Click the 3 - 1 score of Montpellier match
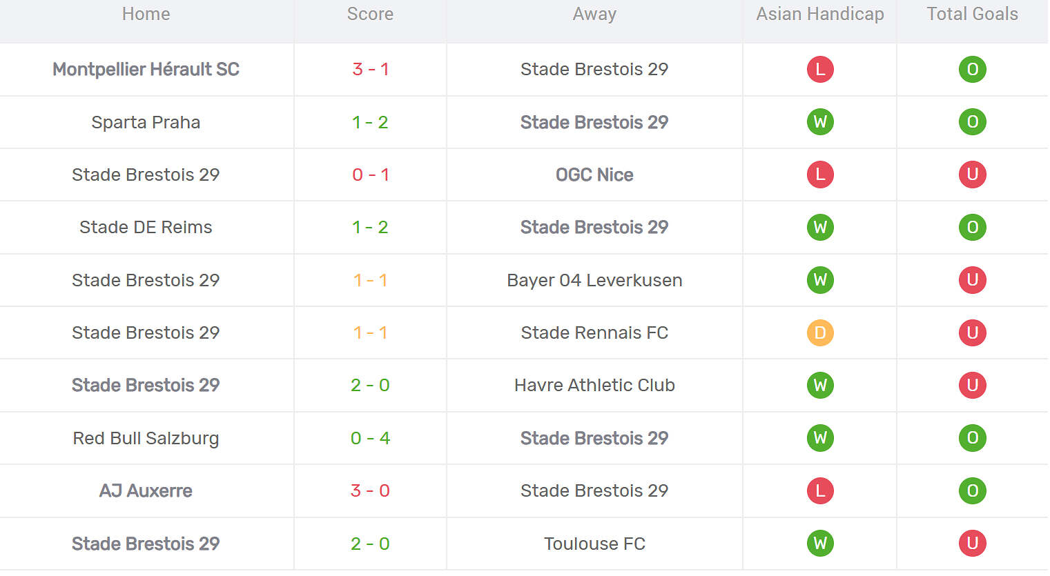The width and height of the screenshot is (1050, 576). (x=370, y=69)
